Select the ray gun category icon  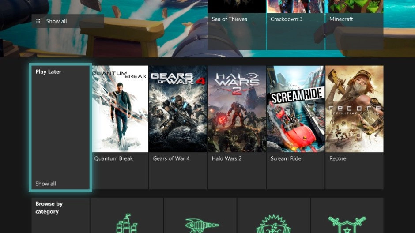click(202, 225)
